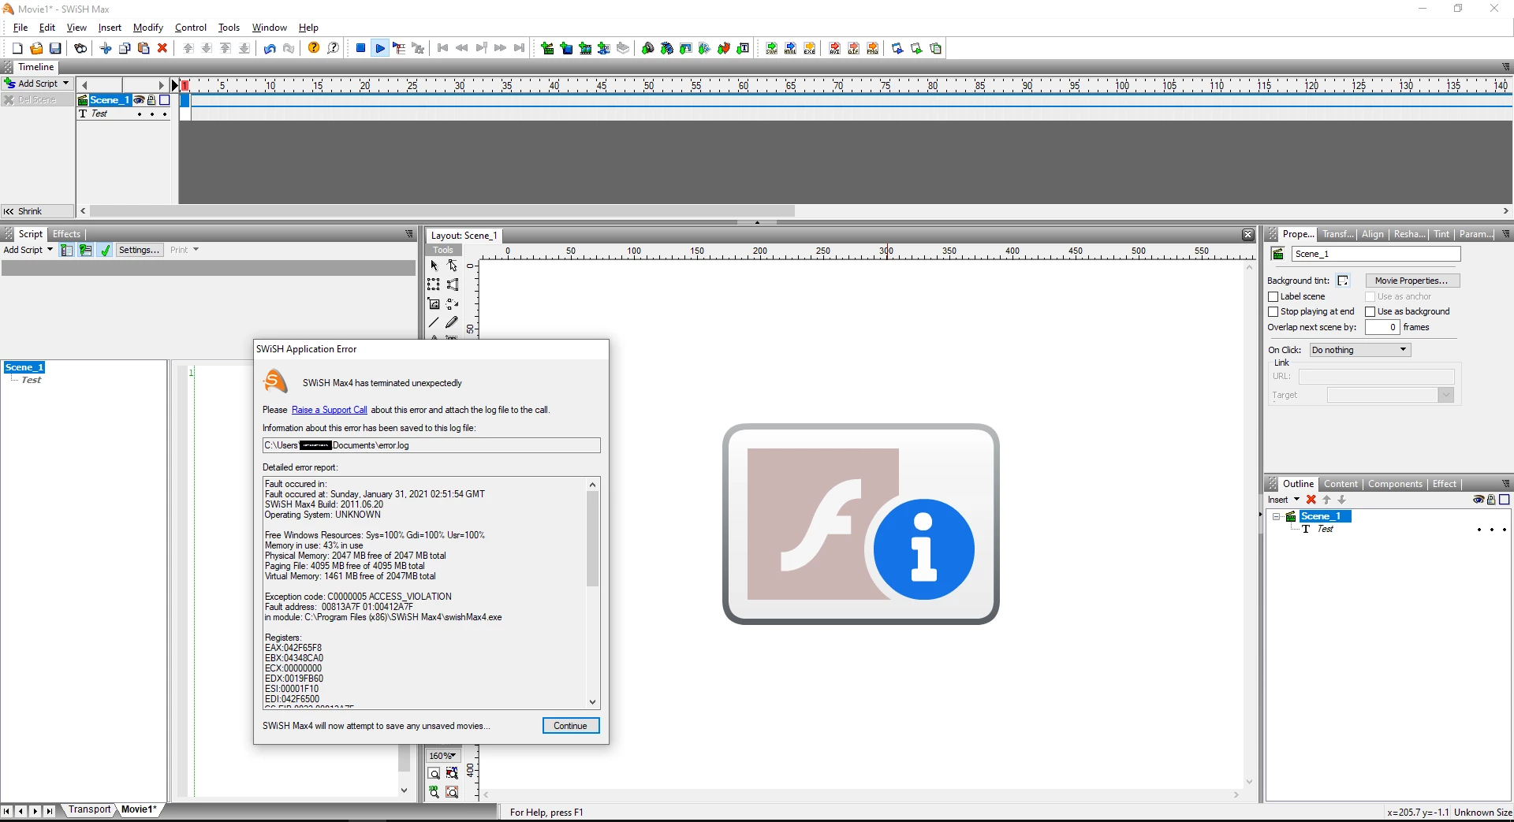Click the Find binoculars toolbar icon
This screenshot has height=822, width=1514.
click(x=80, y=49)
